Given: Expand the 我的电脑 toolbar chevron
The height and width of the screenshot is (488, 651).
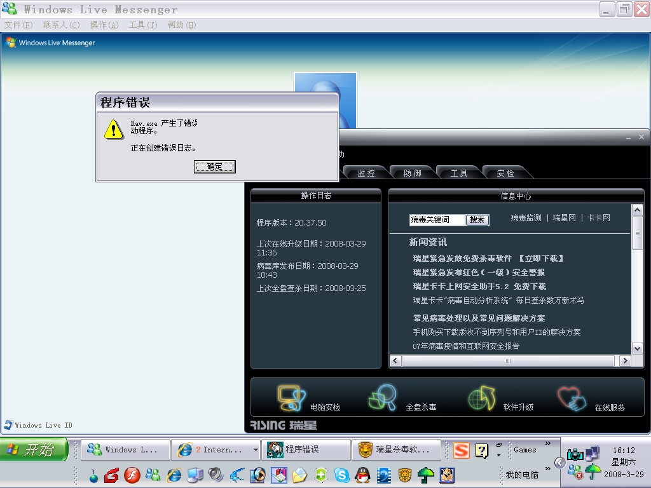Looking at the screenshot, I should [x=547, y=469].
